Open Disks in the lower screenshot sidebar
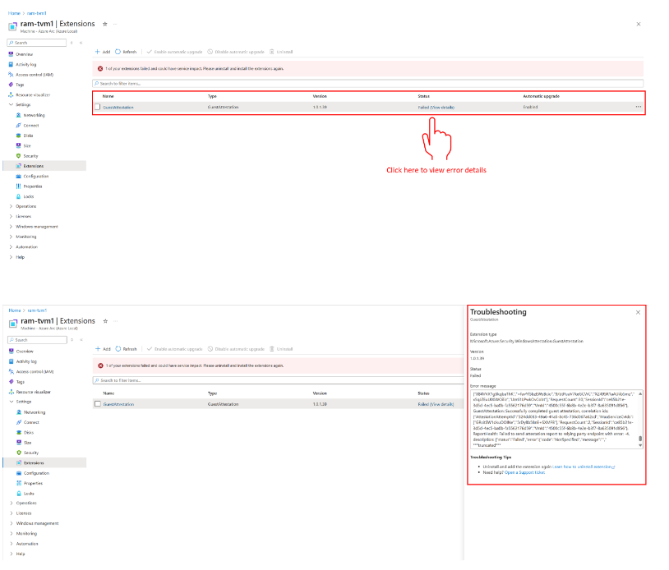 (28, 432)
